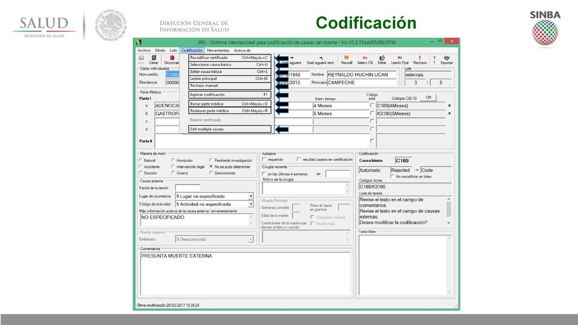
Task: Enable en las últimas 4 semanas checkbox
Action: point(264,174)
